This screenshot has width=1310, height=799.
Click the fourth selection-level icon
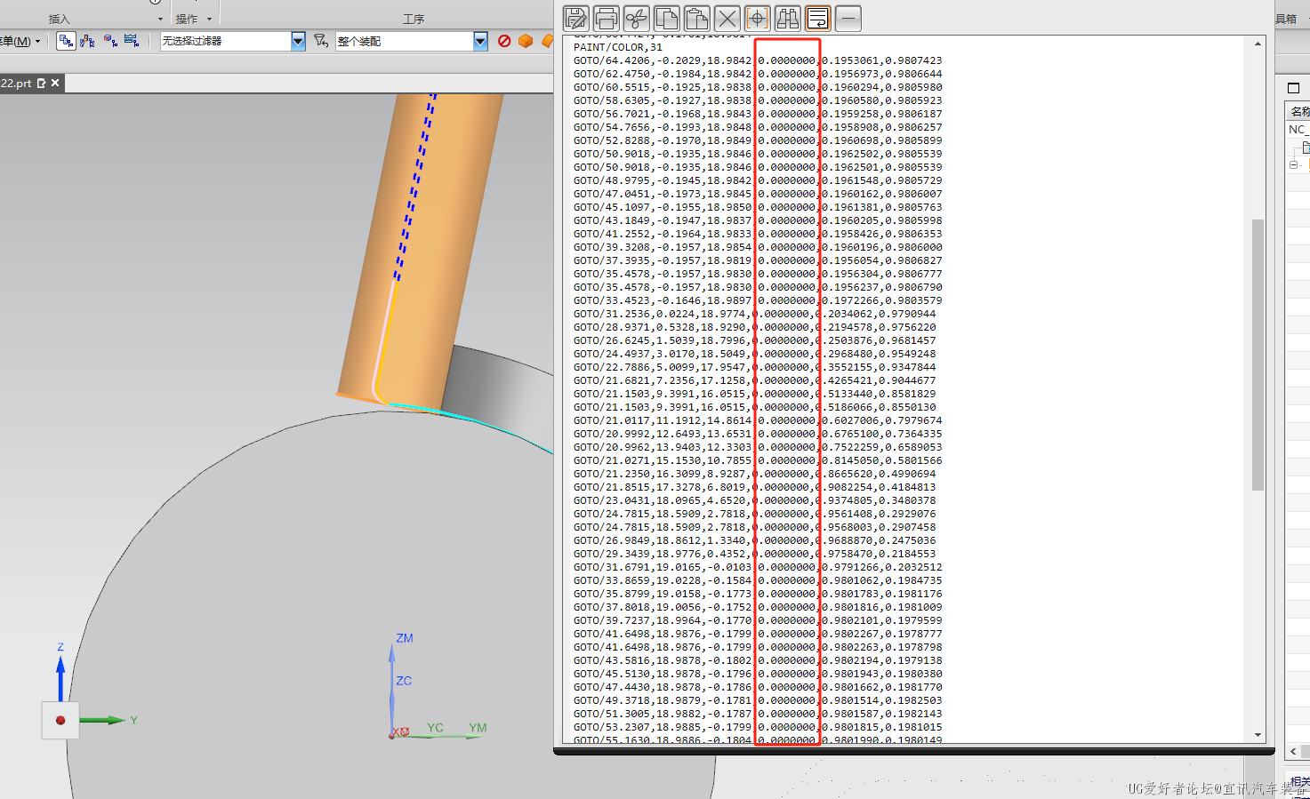[x=132, y=41]
